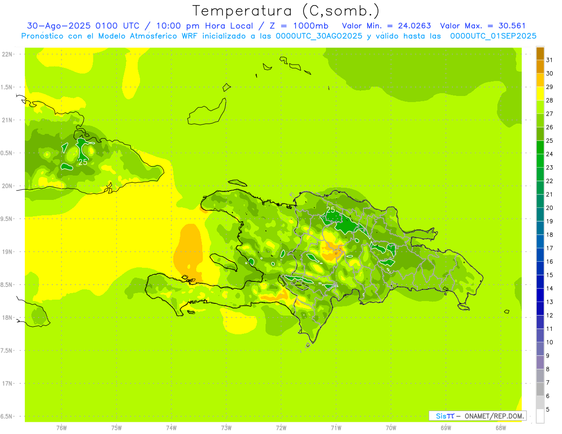Click the blue colorbar swatch between 15 and 16
The image size is (562, 434).
pos(540,268)
